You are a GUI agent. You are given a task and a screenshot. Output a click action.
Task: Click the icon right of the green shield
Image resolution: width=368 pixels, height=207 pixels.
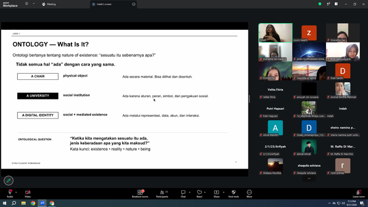[328, 4]
